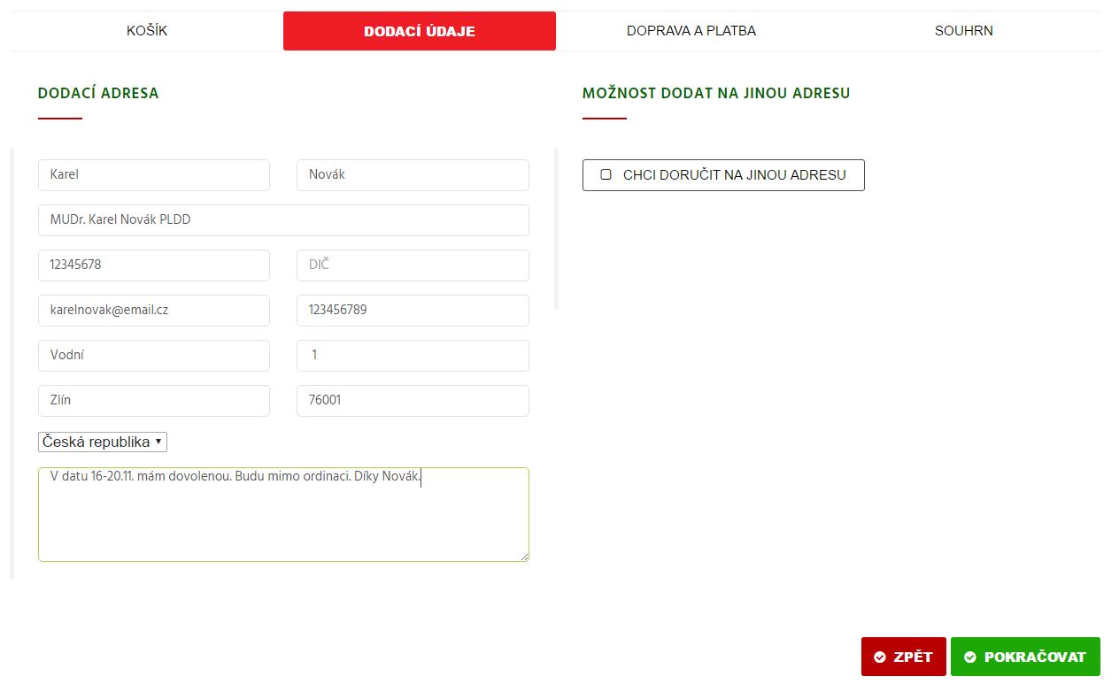Click the street field containing Vodní
Viewport: 1119px width, 692px height.
[x=154, y=356]
